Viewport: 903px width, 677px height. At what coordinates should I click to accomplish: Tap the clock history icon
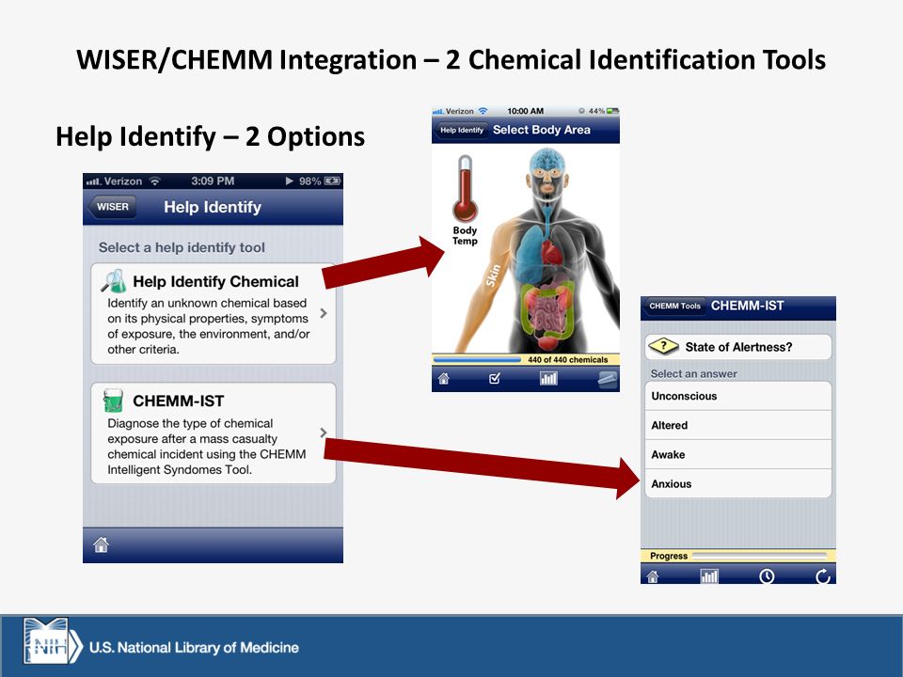pyautogui.click(x=767, y=576)
